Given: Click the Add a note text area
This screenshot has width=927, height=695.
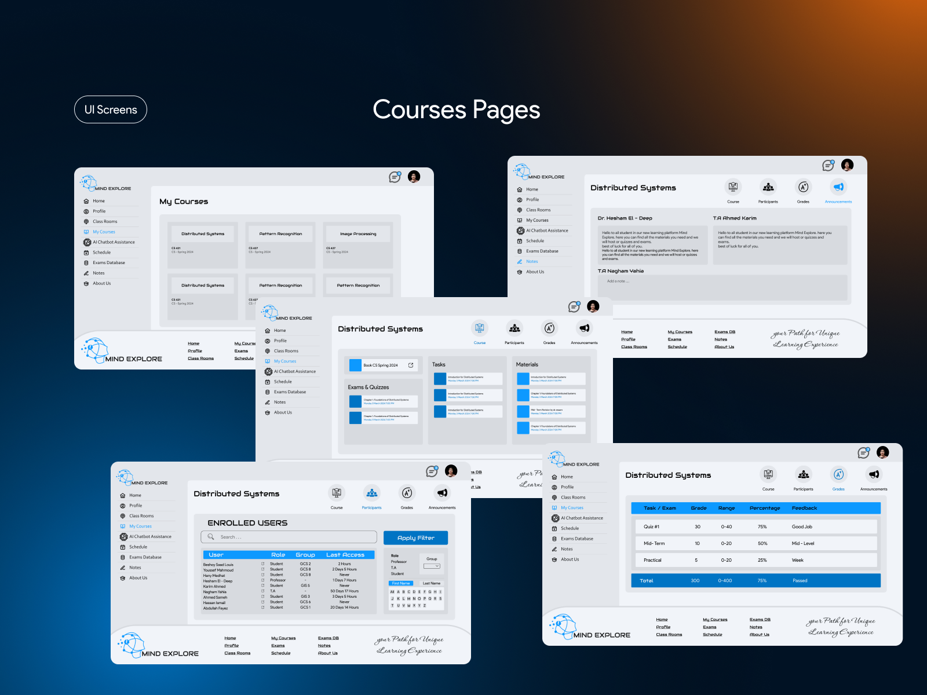Looking at the screenshot, I should pyautogui.click(x=722, y=287).
